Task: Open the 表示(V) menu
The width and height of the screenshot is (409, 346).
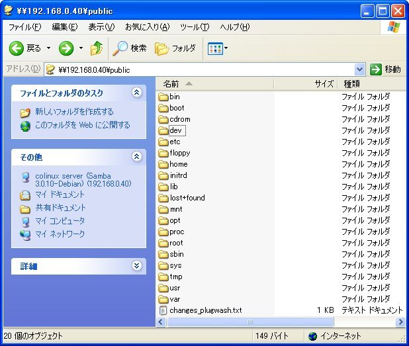Action: 101,27
